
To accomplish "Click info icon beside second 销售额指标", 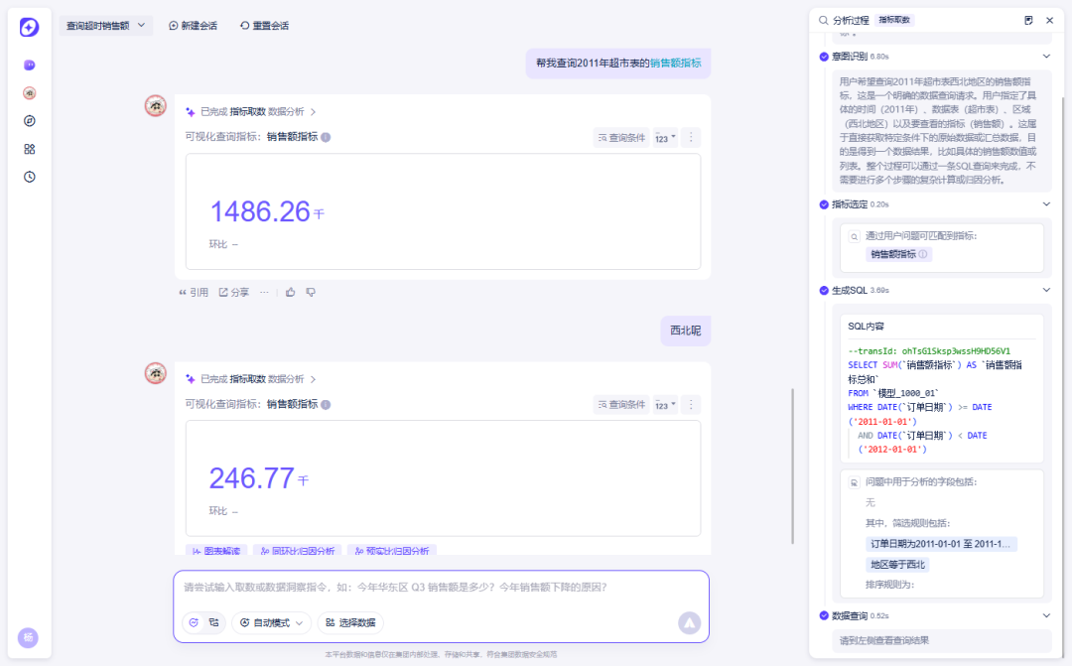I will (327, 405).
